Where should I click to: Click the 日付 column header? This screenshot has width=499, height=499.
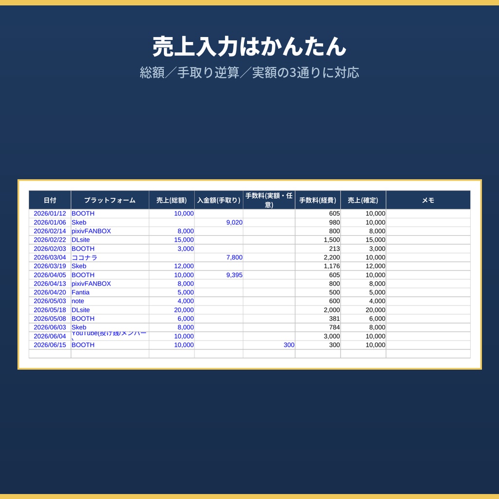[x=50, y=200]
